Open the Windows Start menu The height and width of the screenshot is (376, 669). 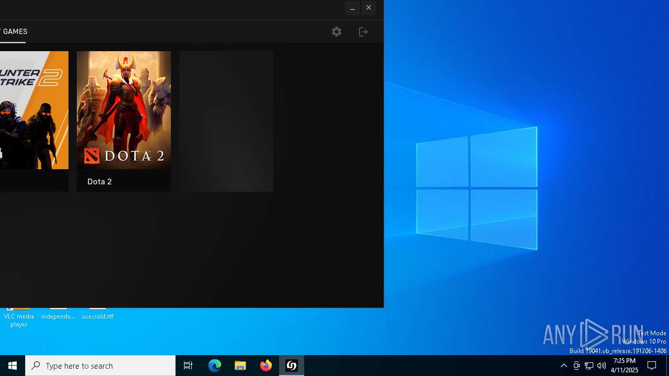(13, 366)
